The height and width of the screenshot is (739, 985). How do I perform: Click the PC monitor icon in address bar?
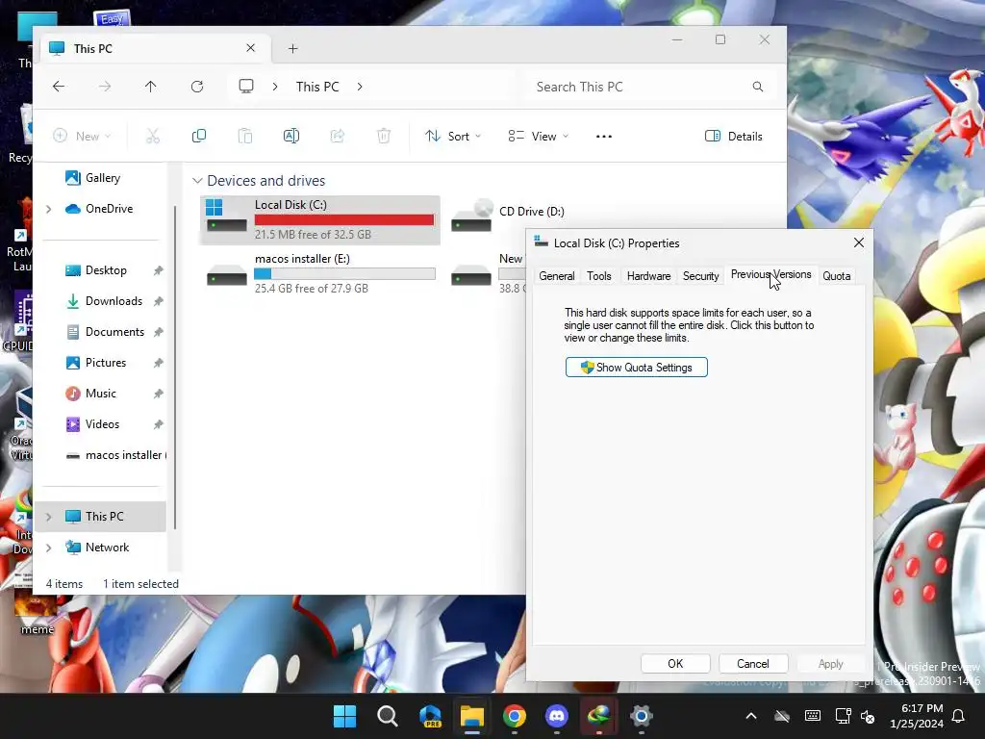pos(246,86)
